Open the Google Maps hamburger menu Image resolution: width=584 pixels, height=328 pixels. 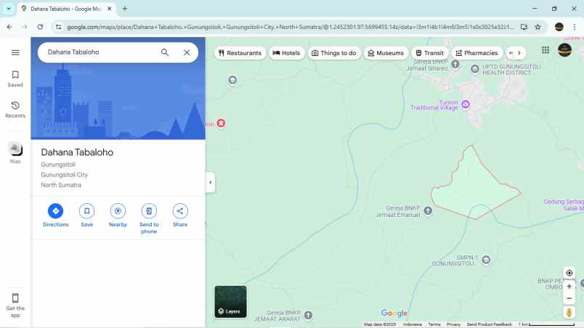coord(15,52)
